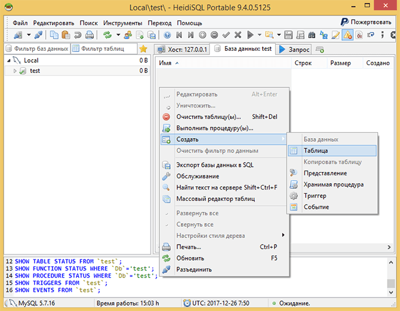Click the Donate PayPal link

(x=366, y=22)
